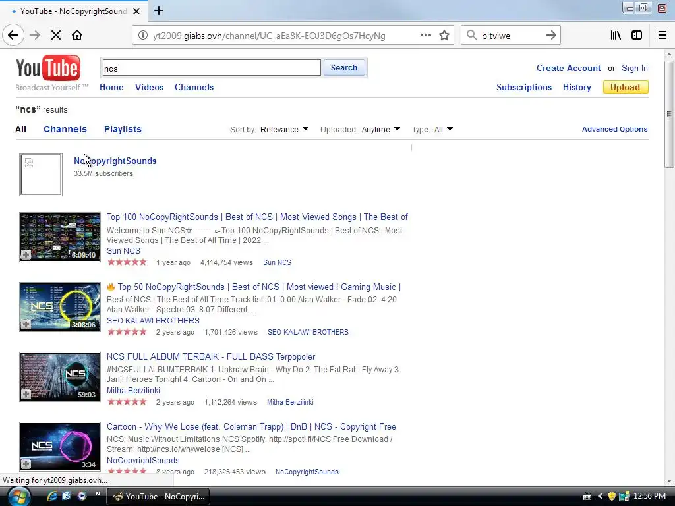The width and height of the screenshot is (675, 506).
Task: Go back to the previous page
Action: pos(13,36)
